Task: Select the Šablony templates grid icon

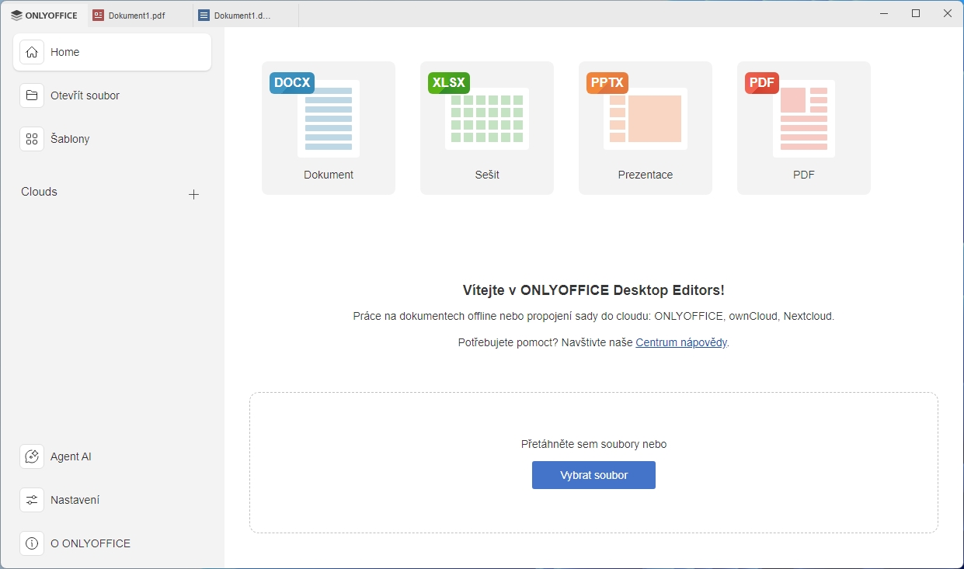Action: [x=32, y=139]
